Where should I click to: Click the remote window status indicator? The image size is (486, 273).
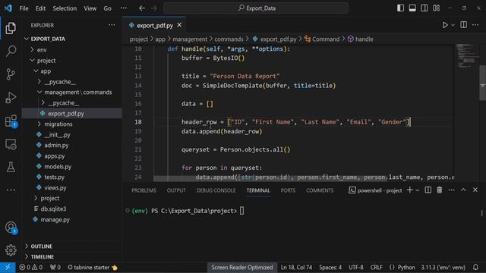click(x=8, y=268)
